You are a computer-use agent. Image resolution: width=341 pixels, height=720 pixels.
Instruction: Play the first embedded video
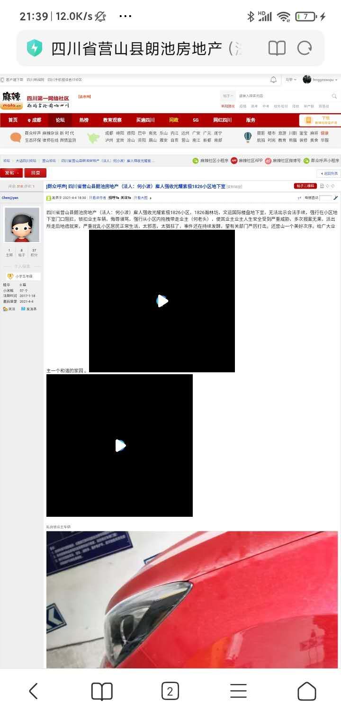(162, 301)
